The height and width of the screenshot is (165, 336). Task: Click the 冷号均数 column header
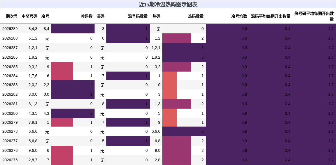[239, 16]
